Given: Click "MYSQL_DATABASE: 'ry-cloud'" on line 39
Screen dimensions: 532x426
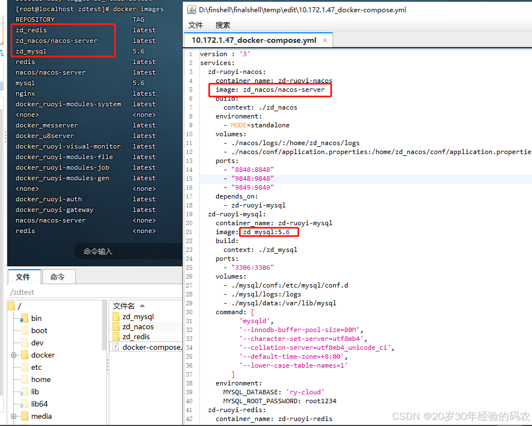Looking at the screenshot, I should pos(274,392).
